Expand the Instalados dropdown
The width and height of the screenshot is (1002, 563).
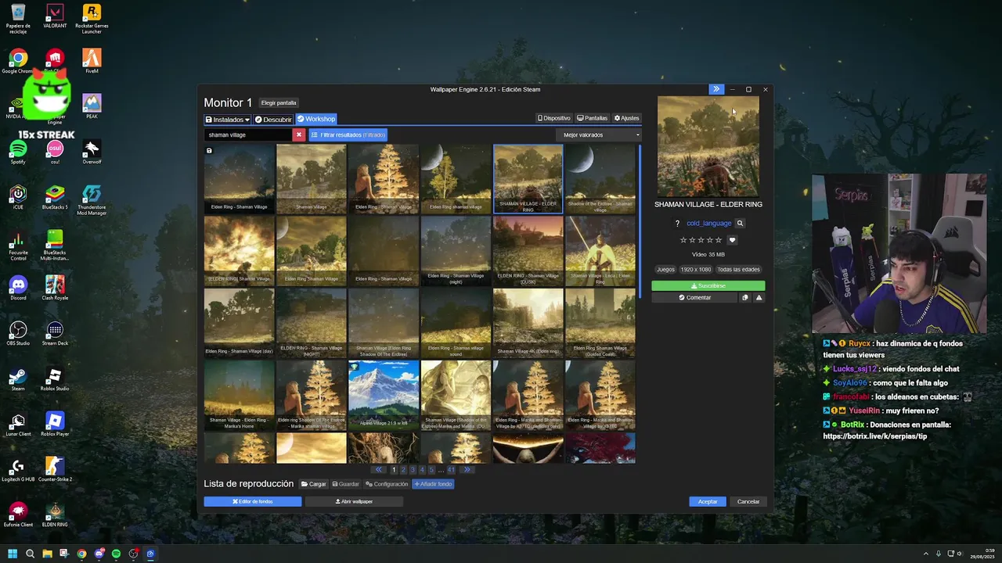click(227, 120)
